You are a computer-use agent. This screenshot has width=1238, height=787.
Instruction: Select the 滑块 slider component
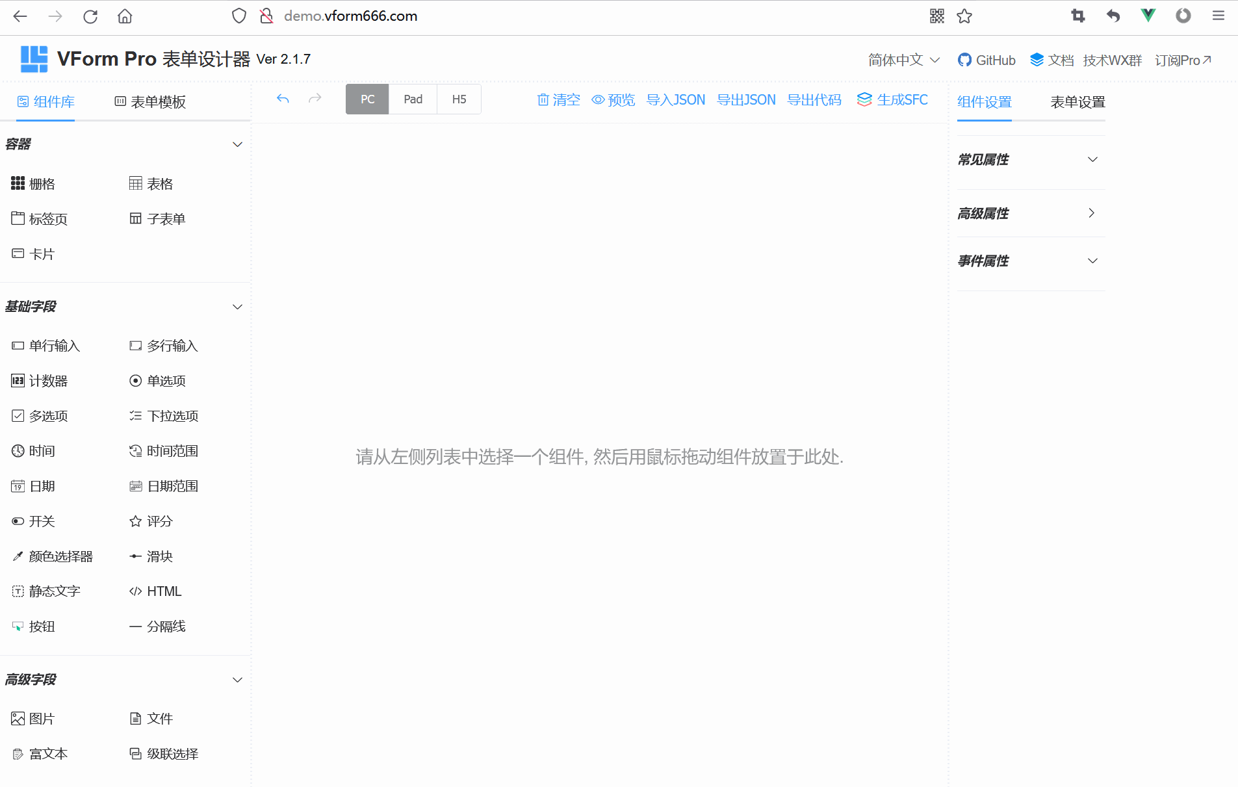pyautogui.click(x=158, y=556)
